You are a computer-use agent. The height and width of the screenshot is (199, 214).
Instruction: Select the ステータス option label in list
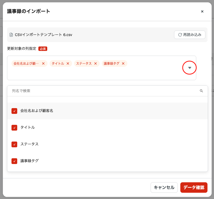pos(29,144)
